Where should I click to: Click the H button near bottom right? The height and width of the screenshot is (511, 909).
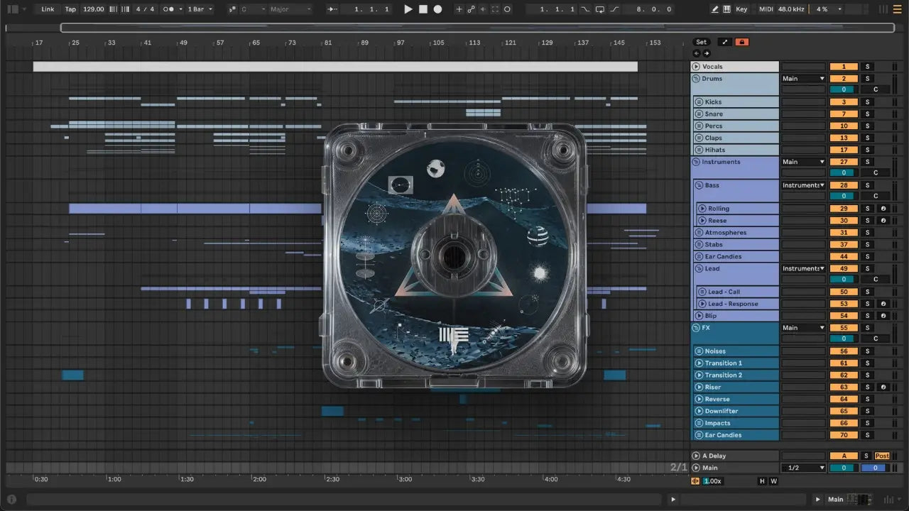(x=762, y=481)
